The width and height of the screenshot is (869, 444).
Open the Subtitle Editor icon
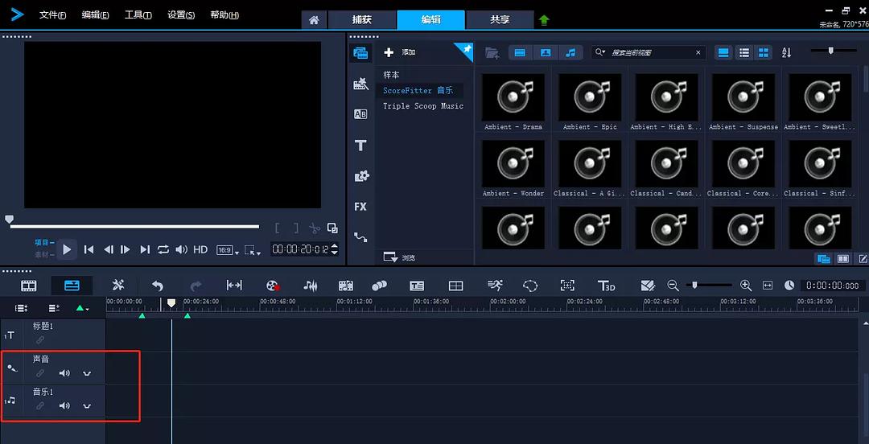[417, 286]
